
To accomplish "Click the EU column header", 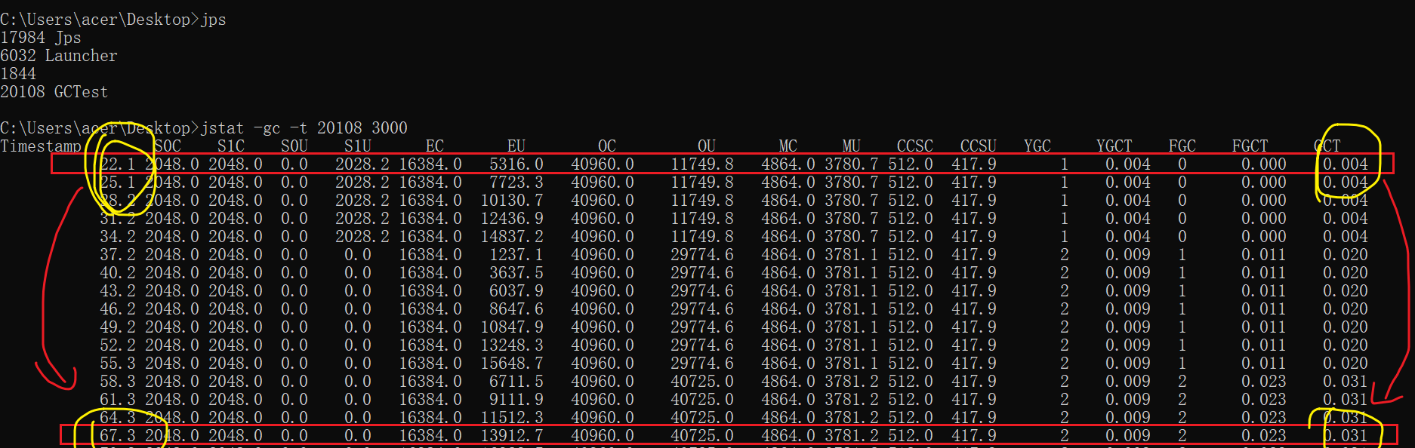I will (x=516, y=146).
